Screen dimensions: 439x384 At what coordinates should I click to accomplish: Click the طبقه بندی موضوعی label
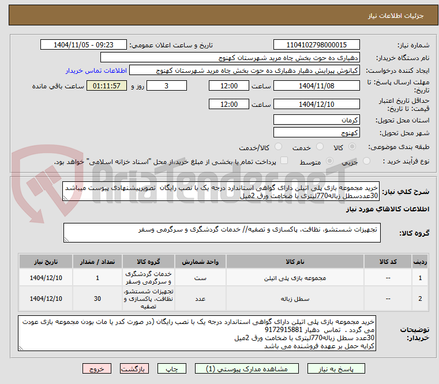399,147
